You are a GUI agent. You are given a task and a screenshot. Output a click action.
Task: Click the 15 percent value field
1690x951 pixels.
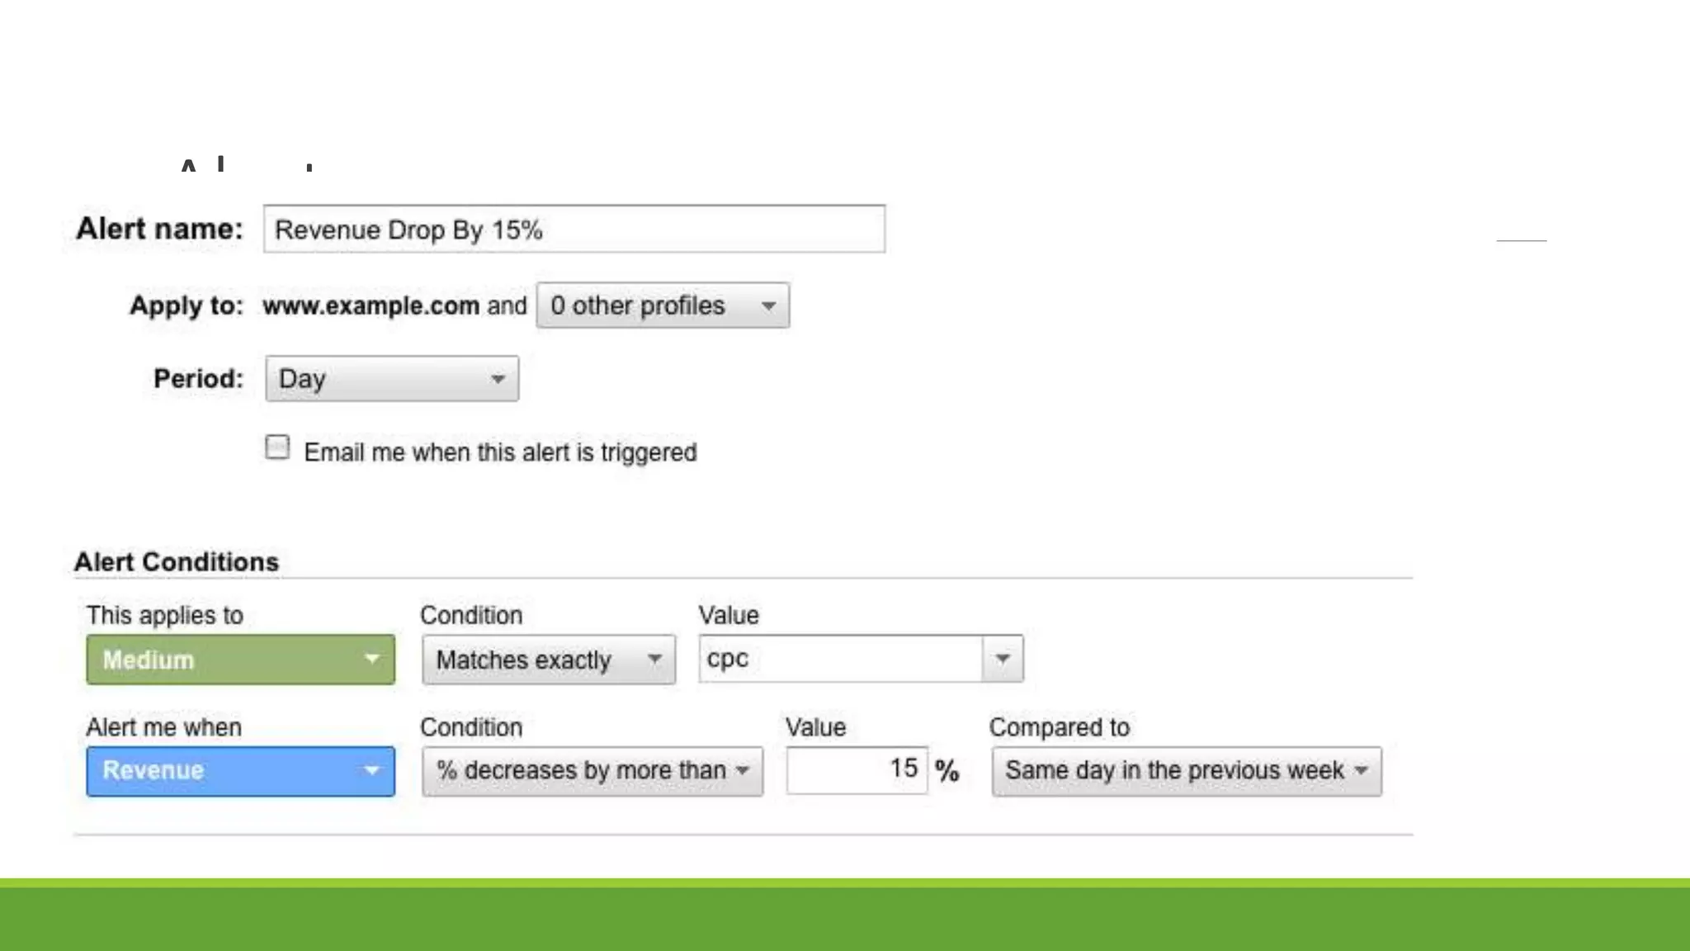tap(857, 770)
